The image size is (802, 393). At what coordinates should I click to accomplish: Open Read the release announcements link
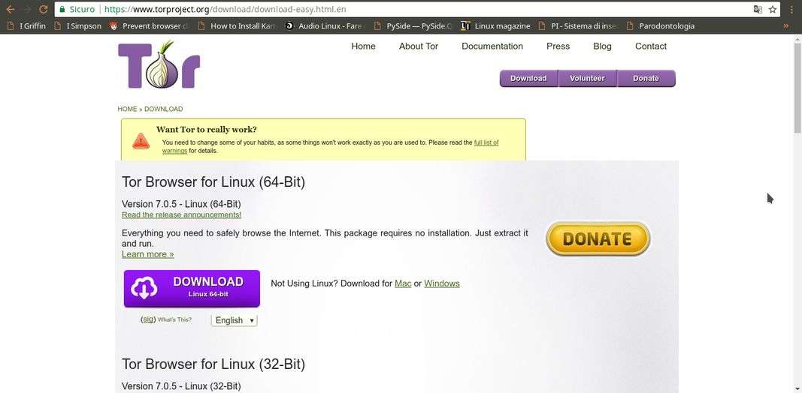point(182,214)
